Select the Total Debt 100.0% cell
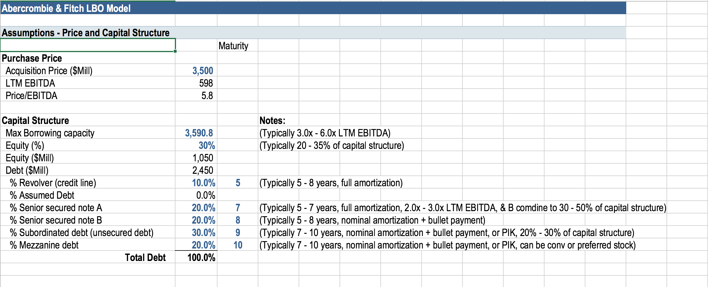Viewport: 708px width, 287px height. coord(196,257)
